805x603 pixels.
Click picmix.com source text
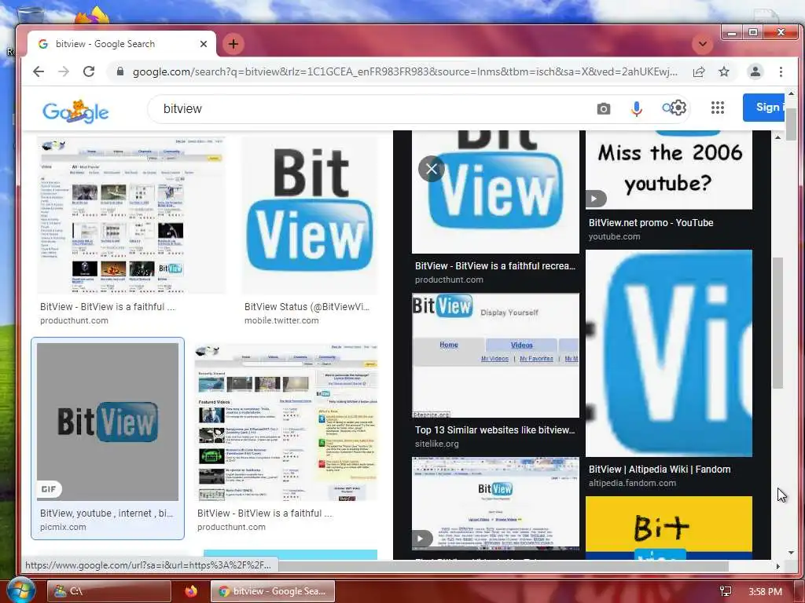[63, 527]
